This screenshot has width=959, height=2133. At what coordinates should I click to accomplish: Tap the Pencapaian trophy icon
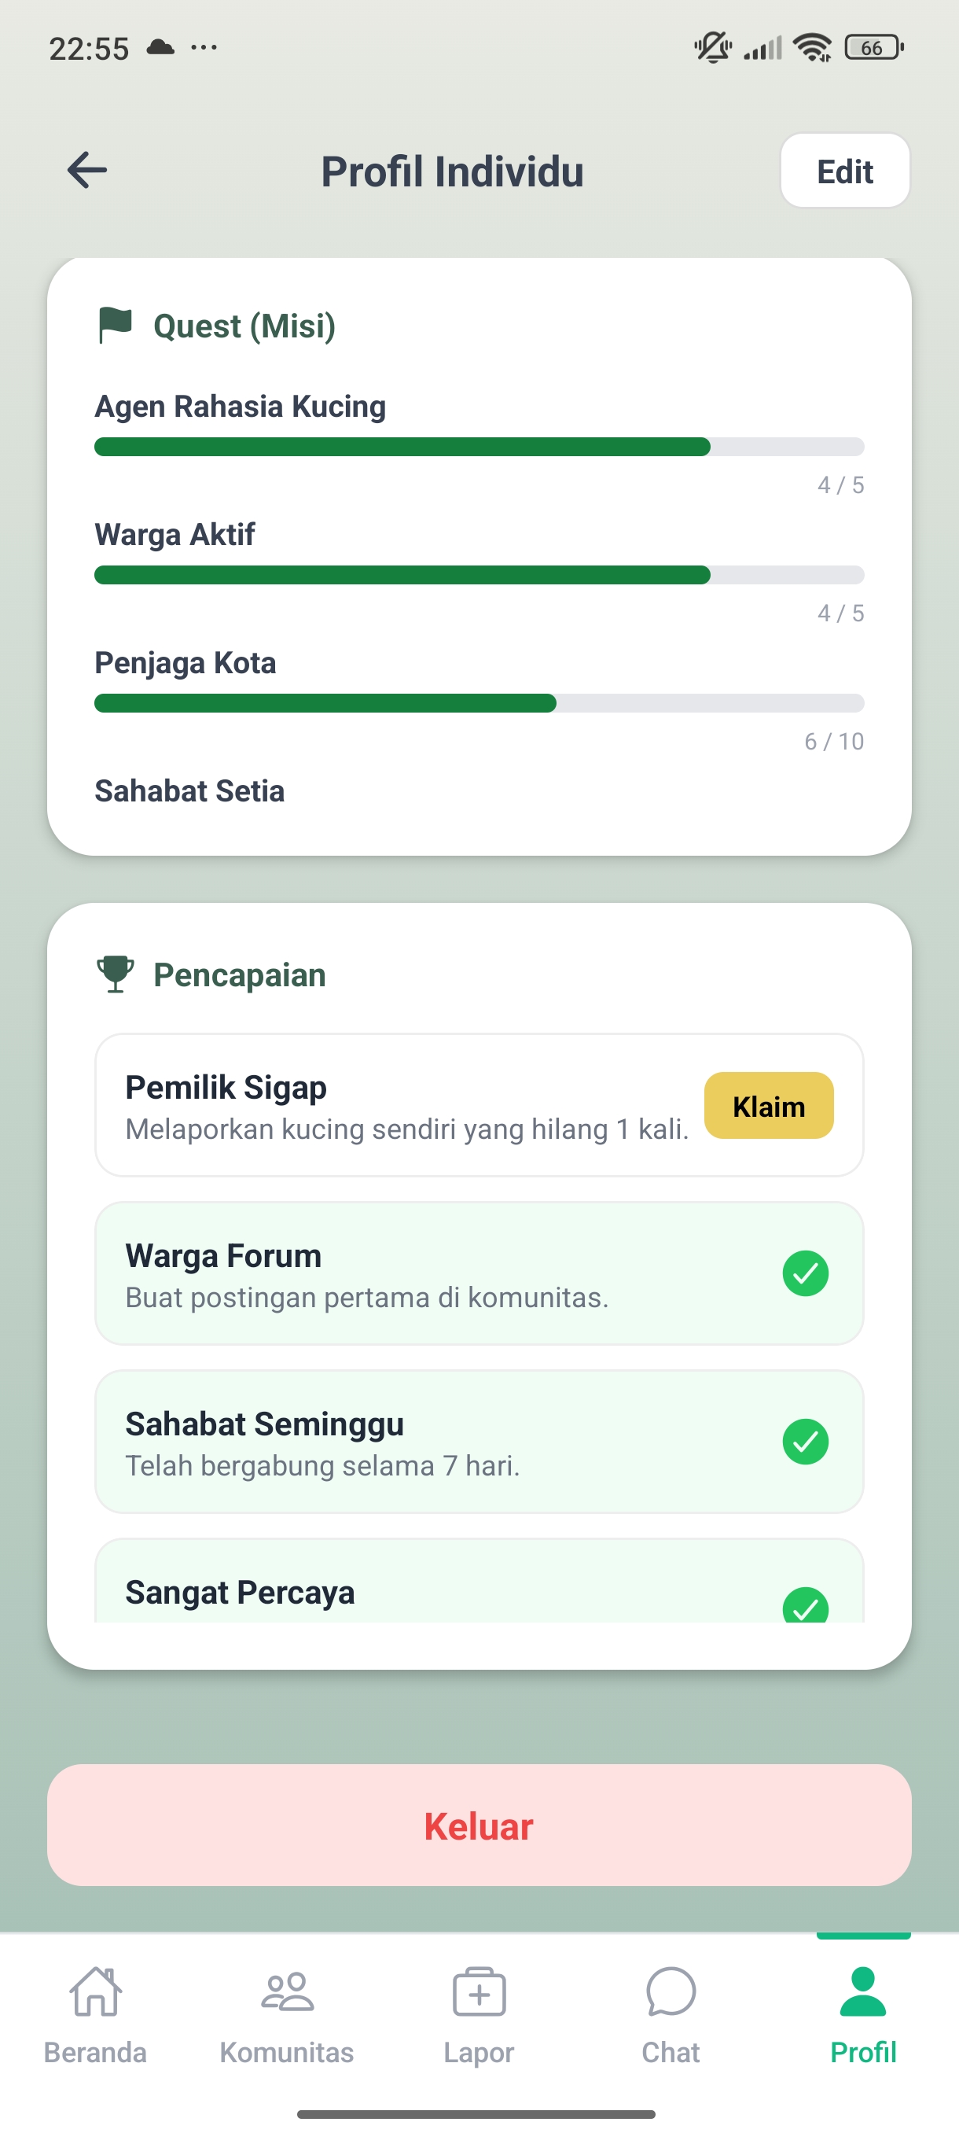115,974
